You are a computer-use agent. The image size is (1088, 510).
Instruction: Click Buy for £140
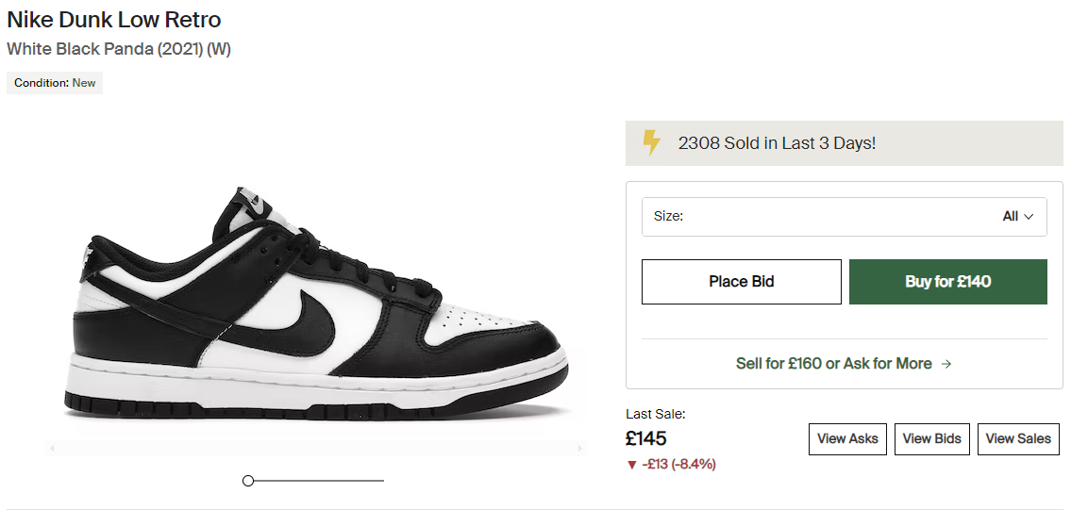(947, 282)
